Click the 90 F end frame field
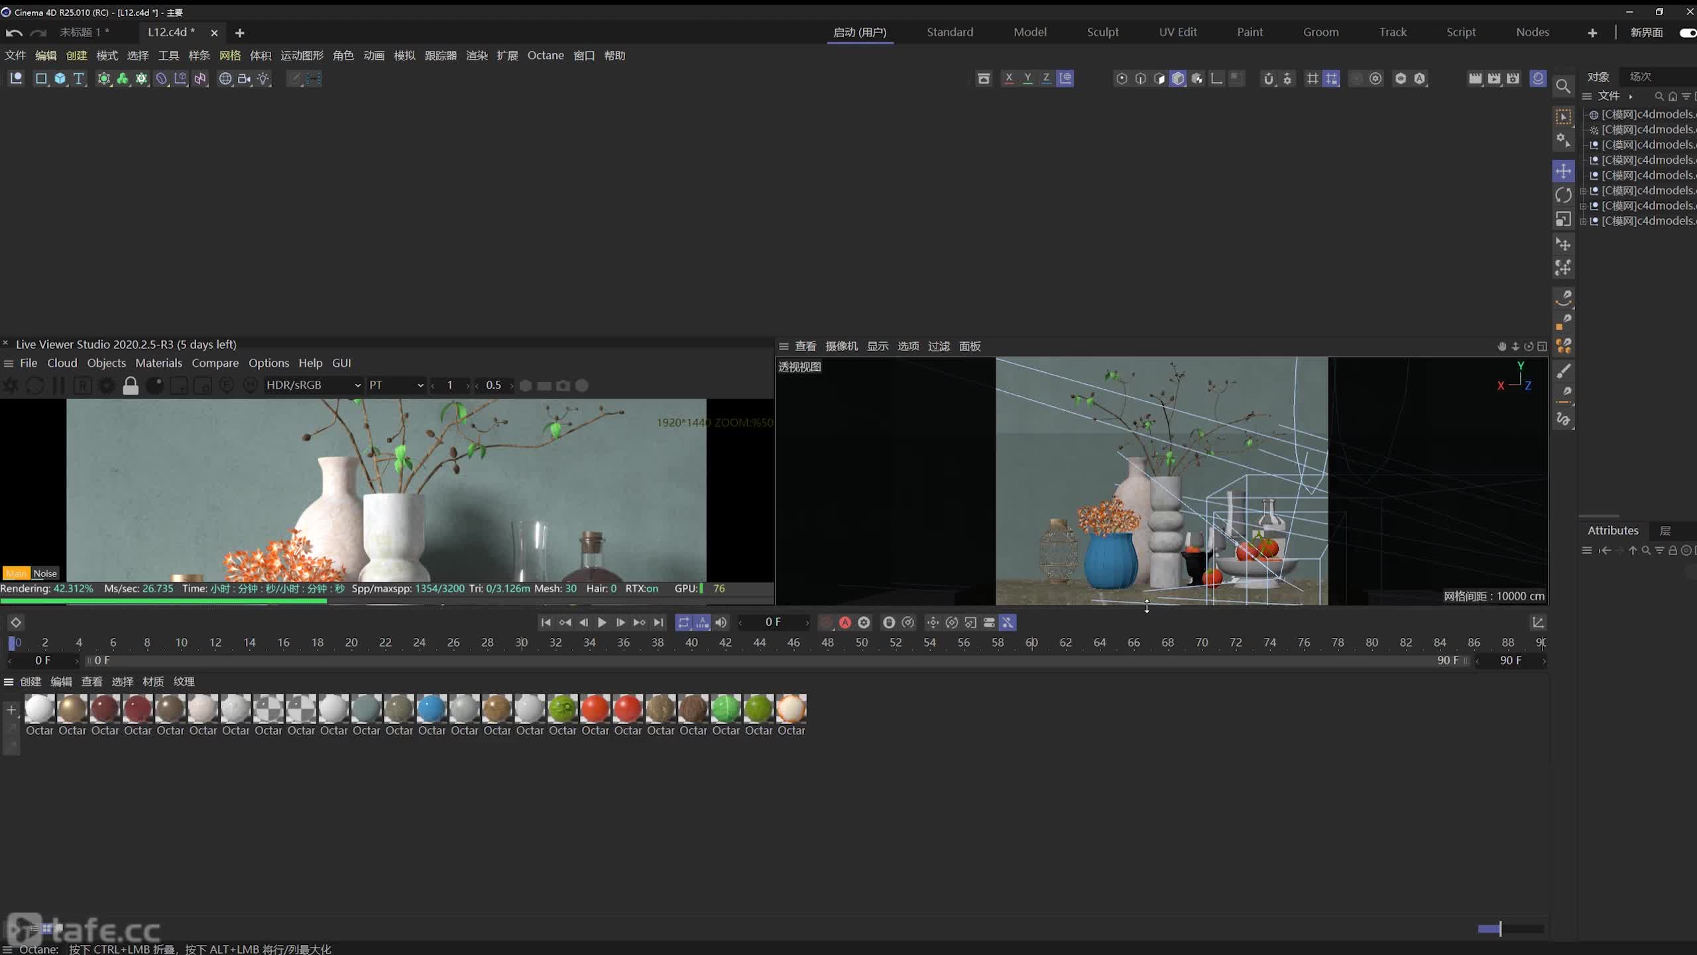Image resolution: width=1697 pixels, height=955 pixels. click(x=1511, y=661)
